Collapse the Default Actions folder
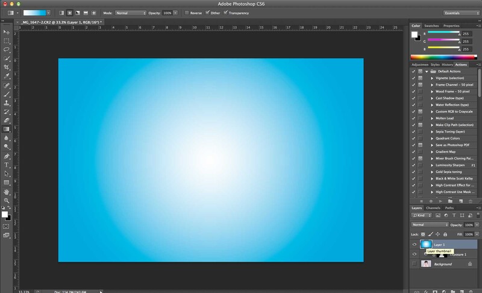 tap(427, 71)
